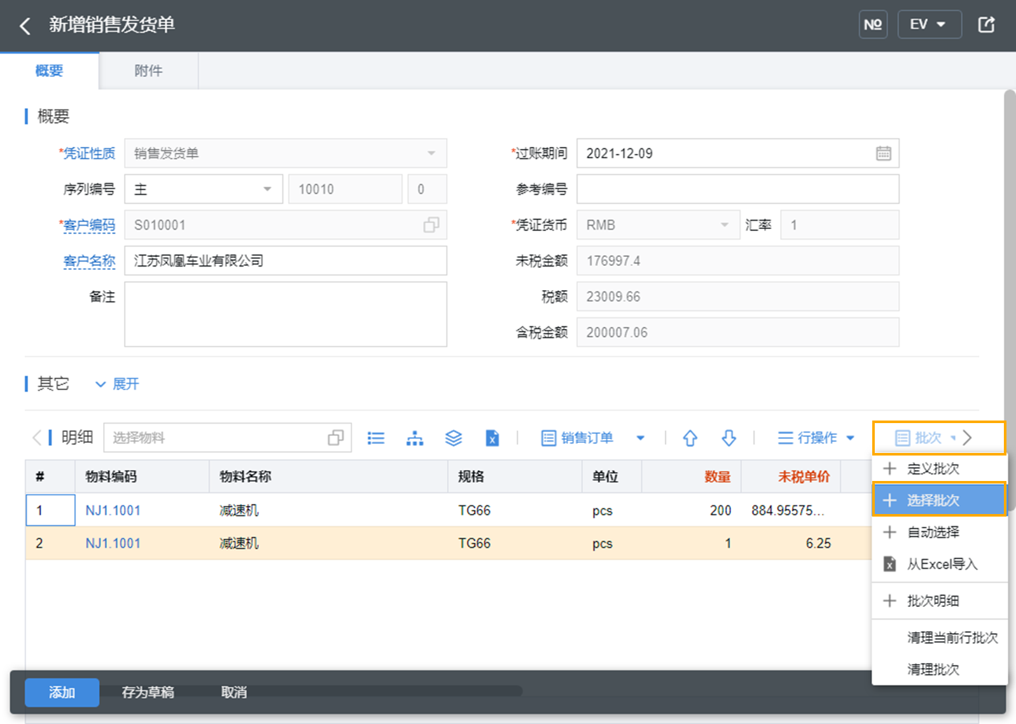The image size is (1016, 724).
Task: Select 从Excel导入 menu item
Action: pos(940,564)
